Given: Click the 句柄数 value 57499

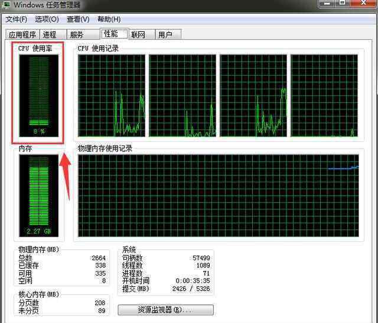Looking at the screenshot, I should click(201, 258).
